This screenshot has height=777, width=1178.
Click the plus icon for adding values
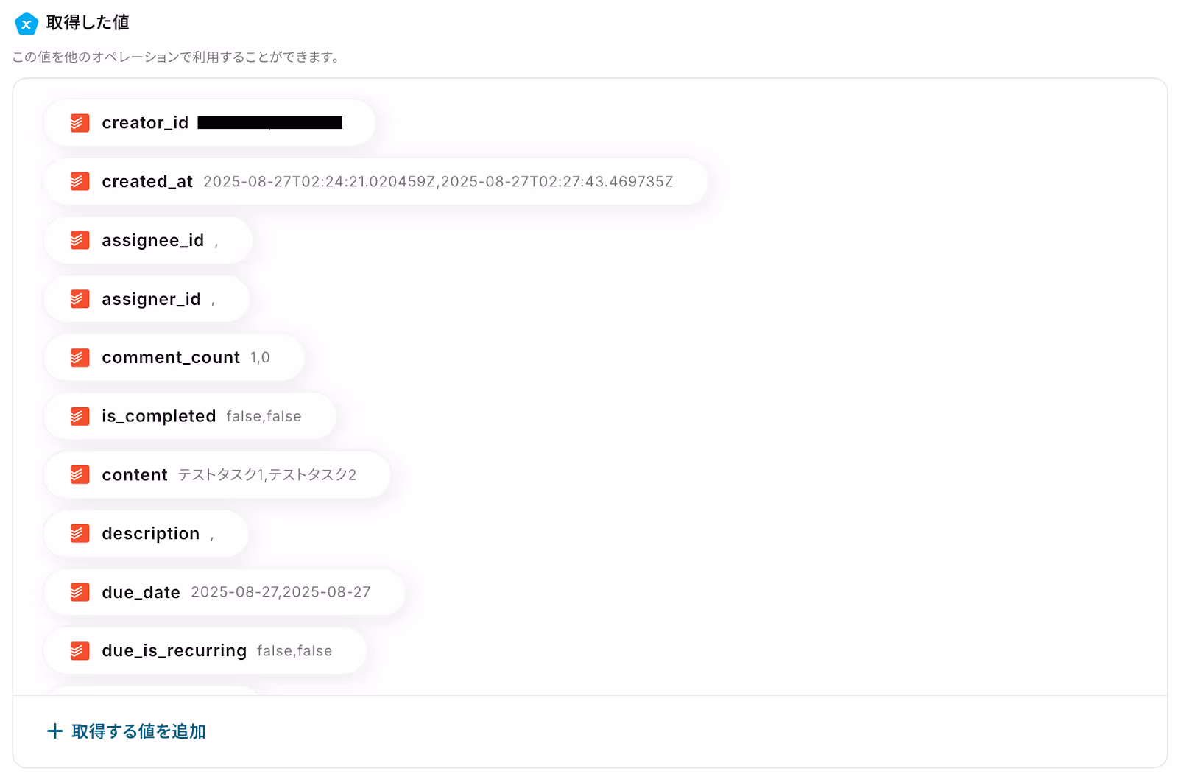click(54, 731)
